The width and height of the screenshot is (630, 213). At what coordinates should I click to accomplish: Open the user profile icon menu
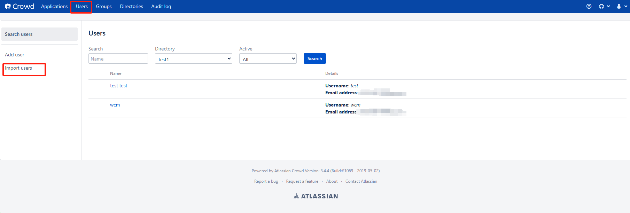[622, 6]
